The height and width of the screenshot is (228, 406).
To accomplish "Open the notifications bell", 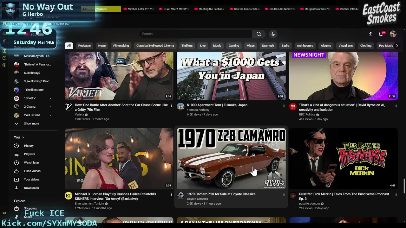I will click(x=381, y=34).
